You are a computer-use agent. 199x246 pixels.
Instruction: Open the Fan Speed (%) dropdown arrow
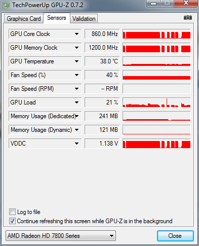click(76, 75)
